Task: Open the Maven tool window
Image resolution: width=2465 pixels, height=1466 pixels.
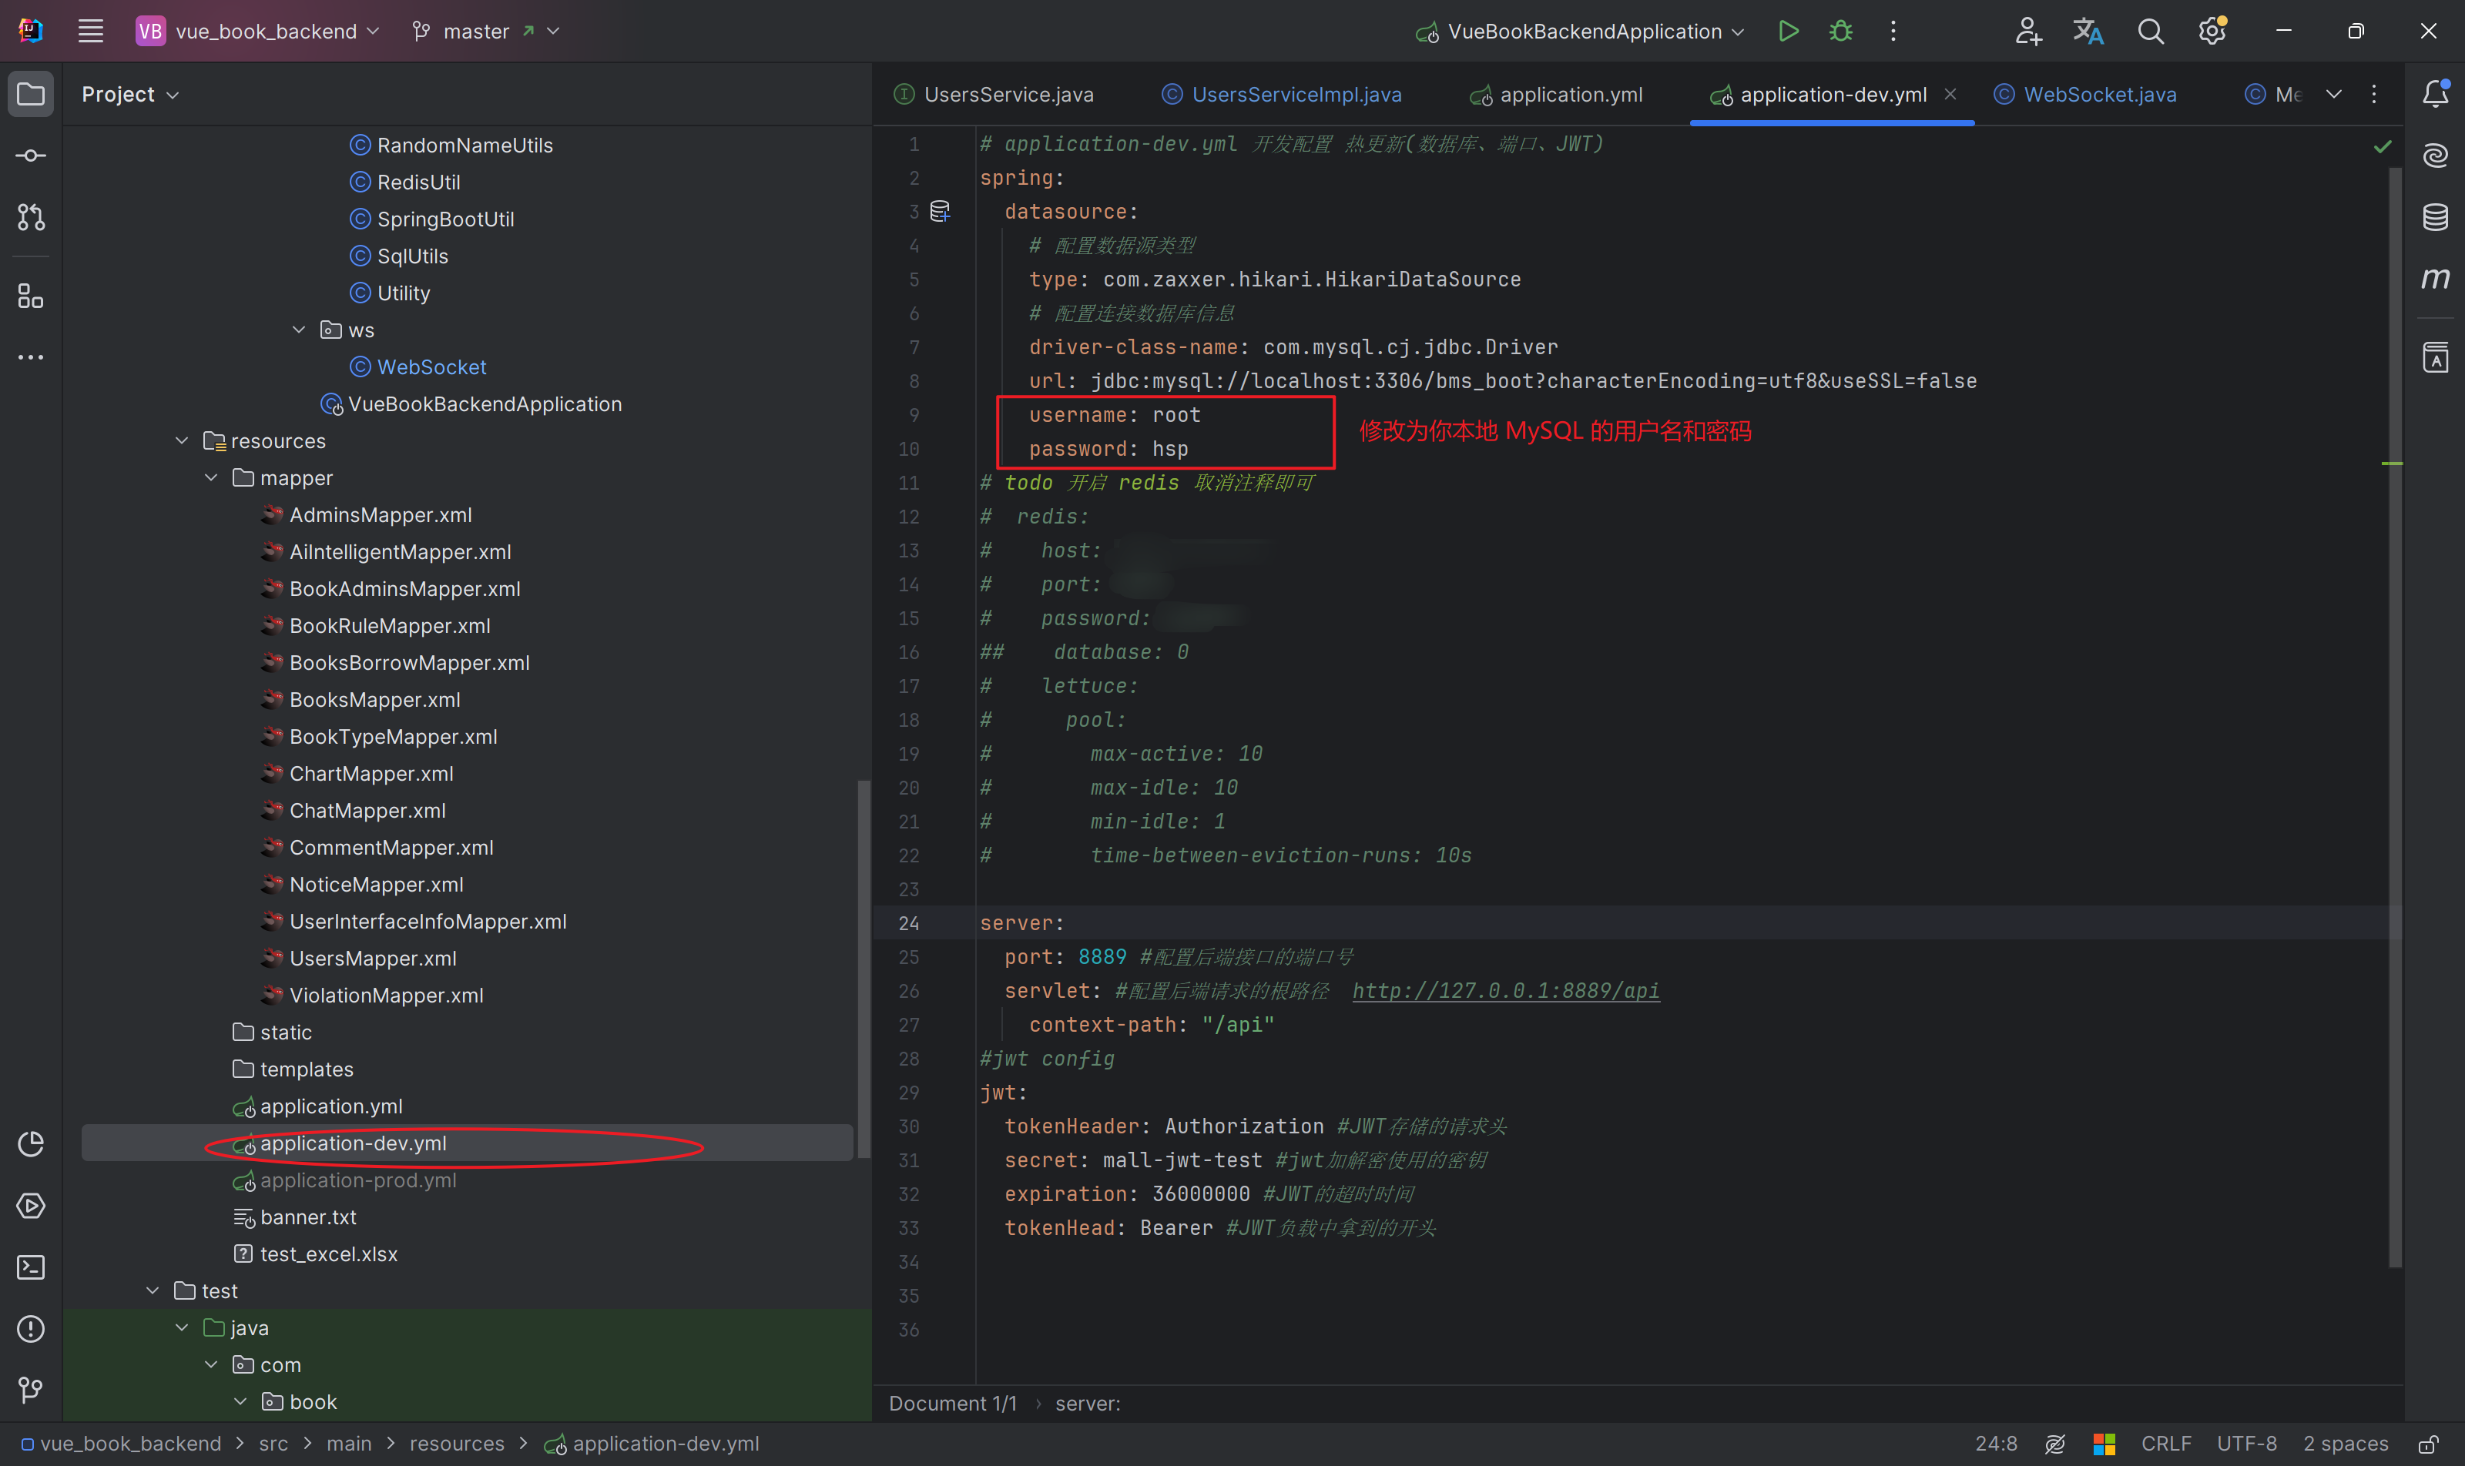Action: point(2436,279)
